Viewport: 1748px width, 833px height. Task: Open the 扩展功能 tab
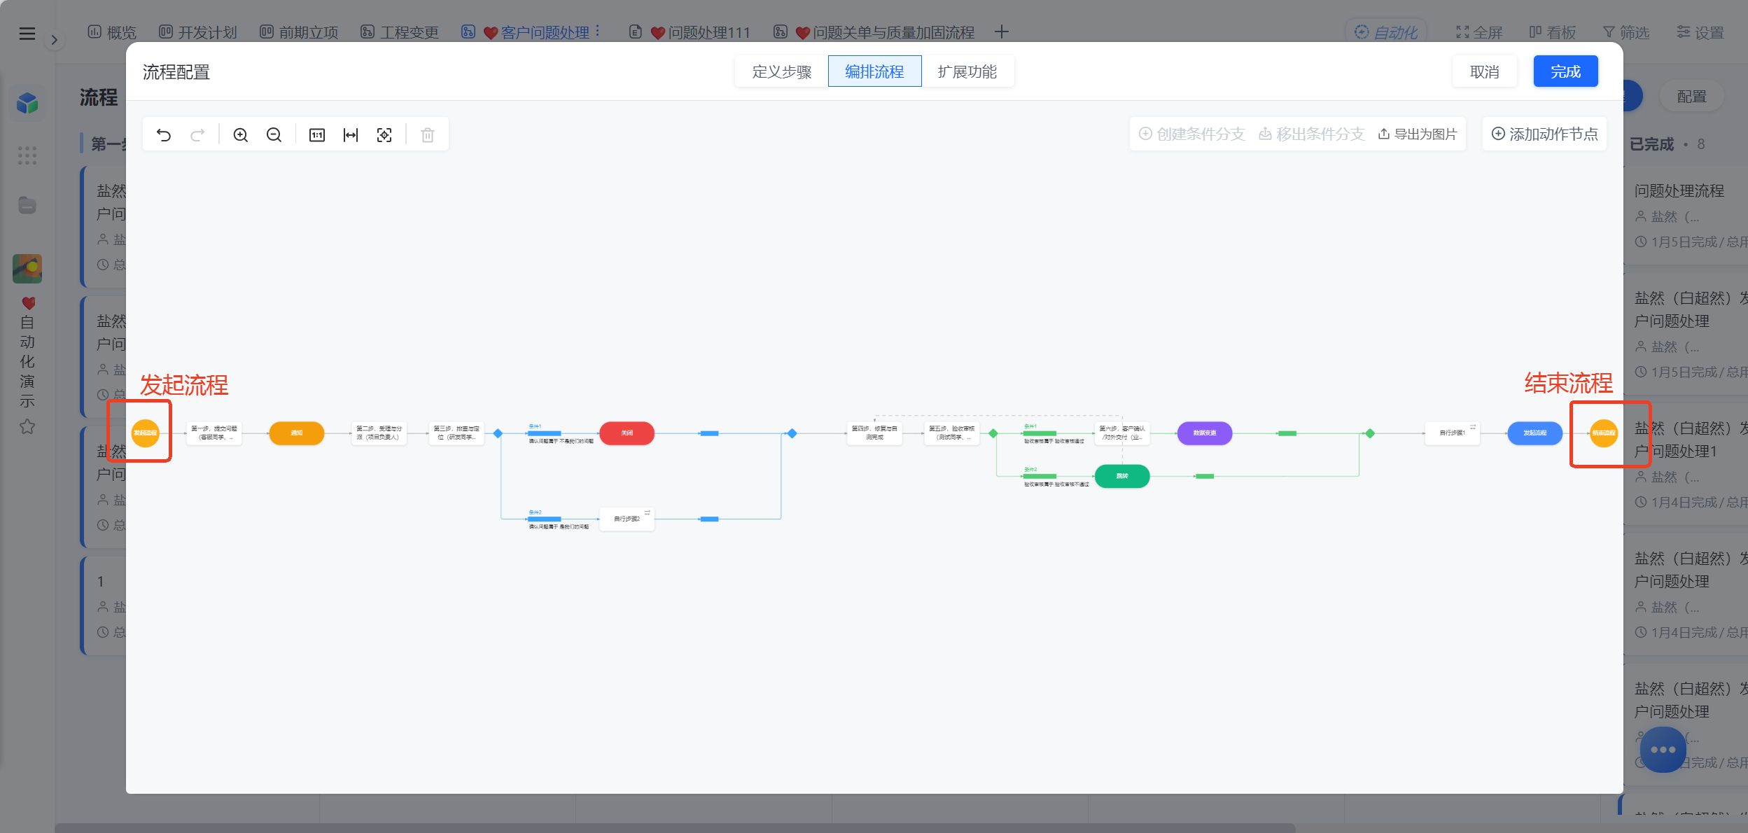(967, 71)
